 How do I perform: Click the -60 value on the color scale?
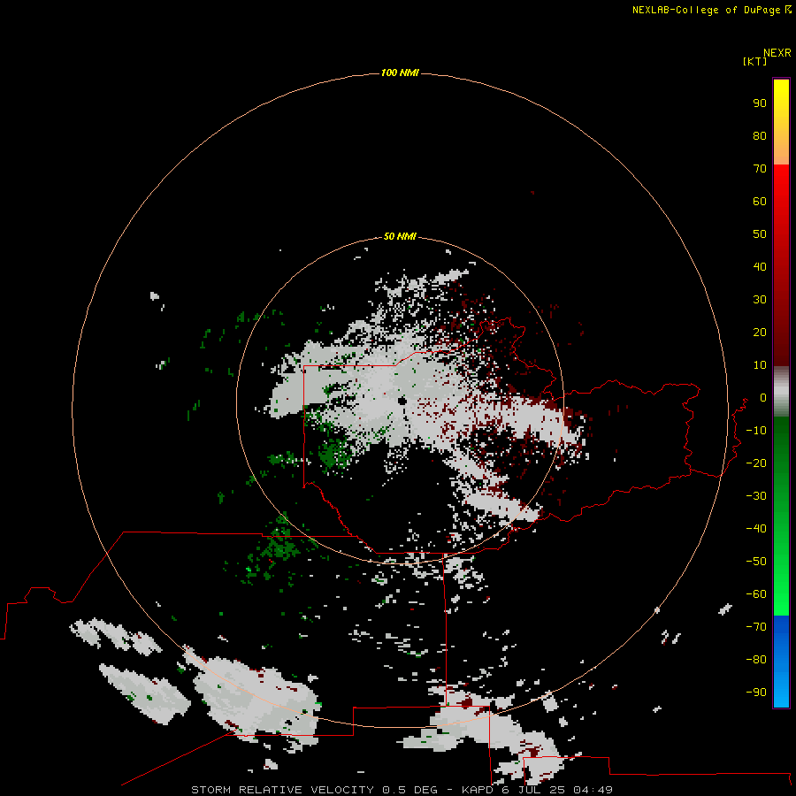(756, 594)
